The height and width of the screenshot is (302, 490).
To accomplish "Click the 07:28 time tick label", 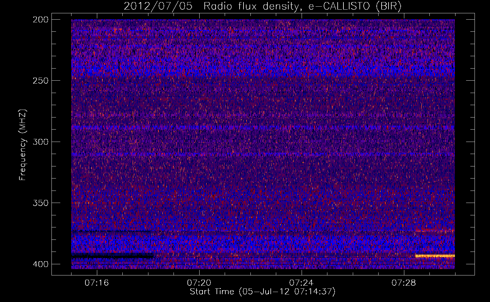I will point(404,283).
